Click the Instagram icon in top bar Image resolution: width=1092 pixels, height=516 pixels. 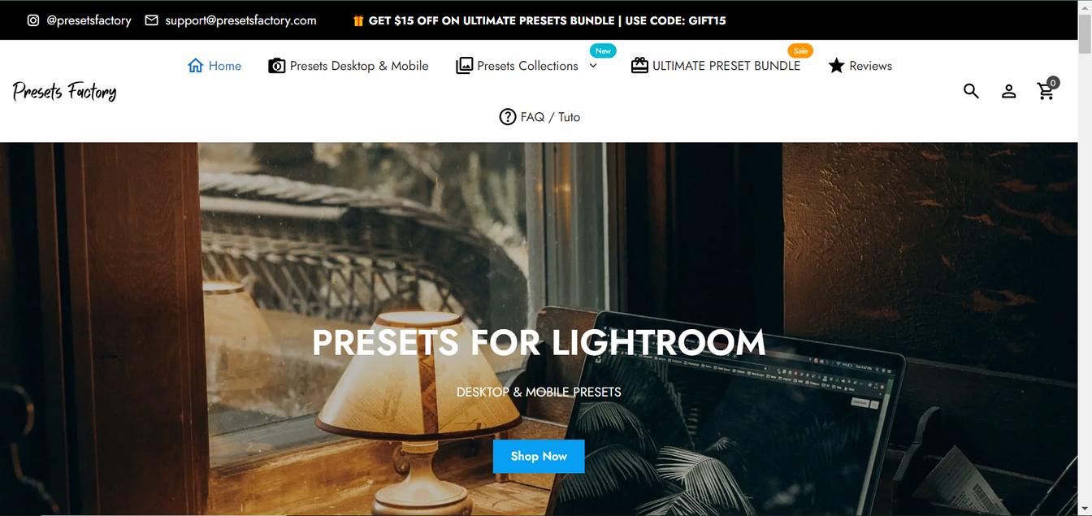click(x=33, y=20)
